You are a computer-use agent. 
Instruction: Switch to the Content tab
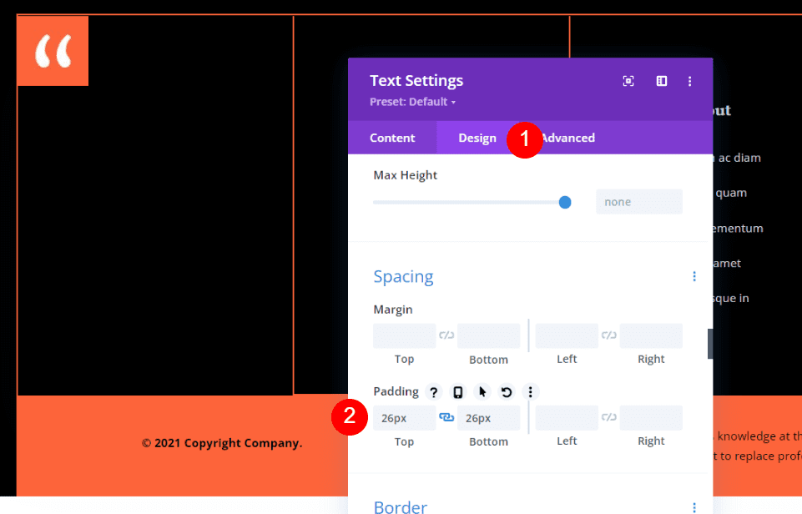(x=391, y=138)
